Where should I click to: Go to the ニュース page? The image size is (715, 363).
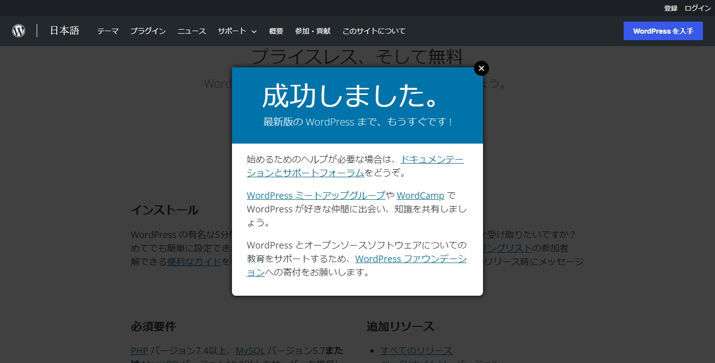192,31
